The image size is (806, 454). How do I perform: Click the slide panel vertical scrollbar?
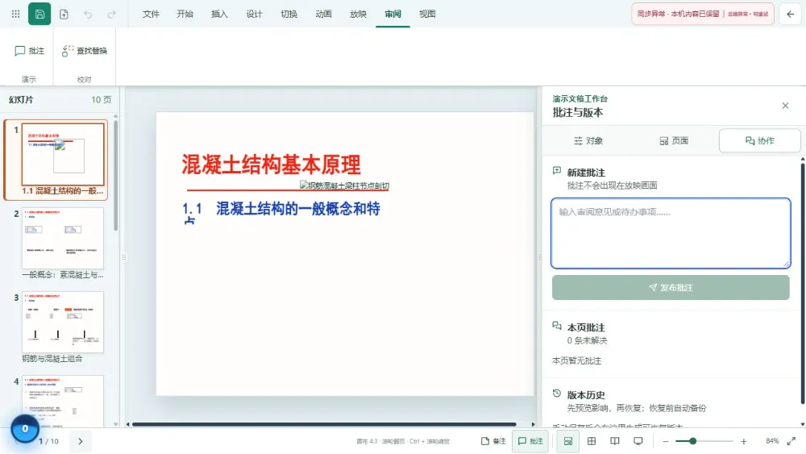[x=115, y=175]
